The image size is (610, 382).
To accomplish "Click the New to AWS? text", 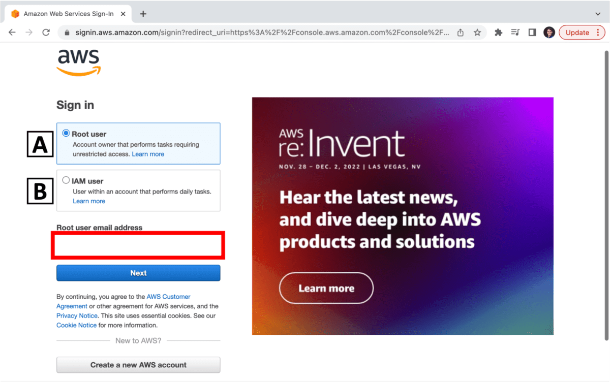I will tap(138, 340).
